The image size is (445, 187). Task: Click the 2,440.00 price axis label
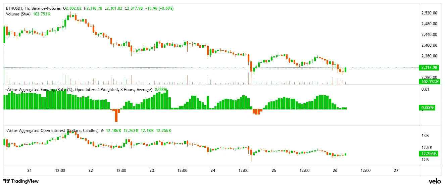click(x=429, y=35)
